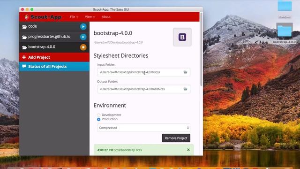Click the Remove Project button
This screenshot has width=300, height=169.
176,138
